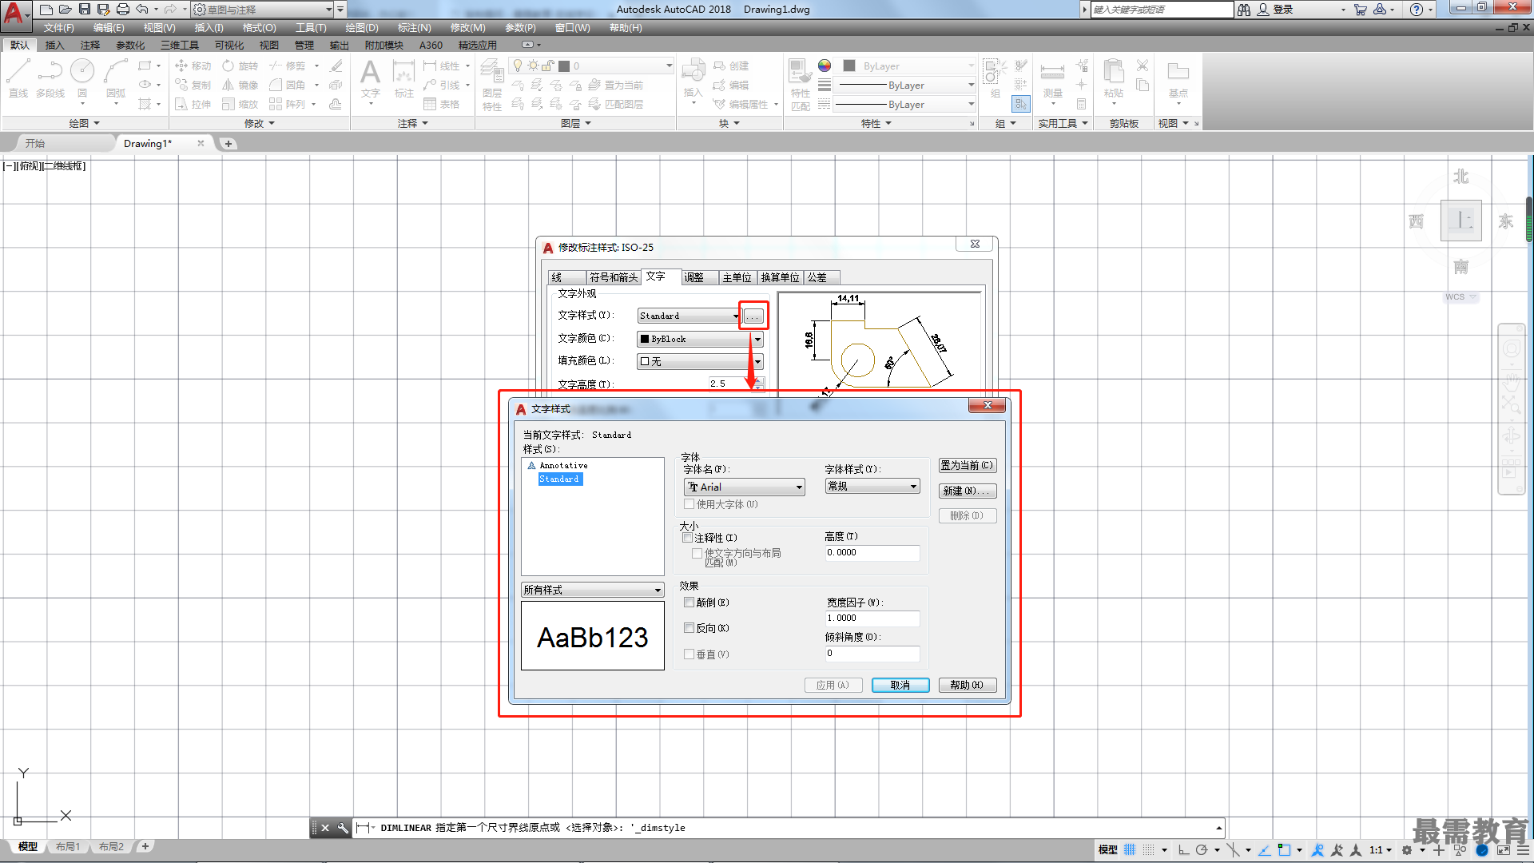The image size is (1534, 863).
Task: Click the 高度 0.0000 input field
Action: click(872, 552)
